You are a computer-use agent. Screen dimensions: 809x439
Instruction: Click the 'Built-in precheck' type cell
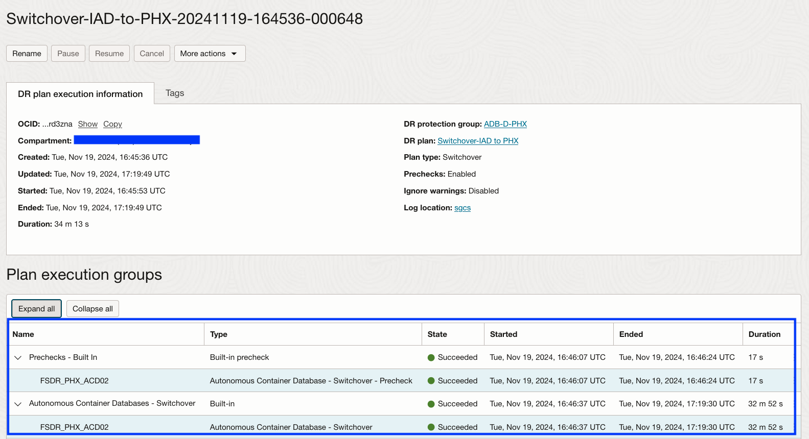(239, 357)
